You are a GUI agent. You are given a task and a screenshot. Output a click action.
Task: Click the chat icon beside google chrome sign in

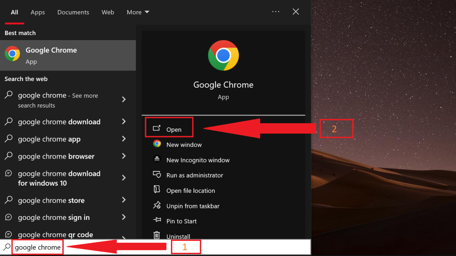pyautogui.click(x=8, y=217)
